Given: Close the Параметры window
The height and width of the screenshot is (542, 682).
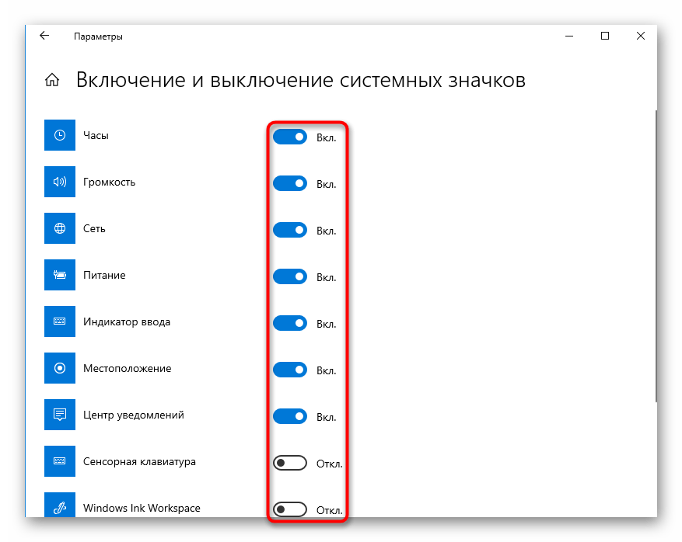Looking at the screenshot, I should point(640,36).
